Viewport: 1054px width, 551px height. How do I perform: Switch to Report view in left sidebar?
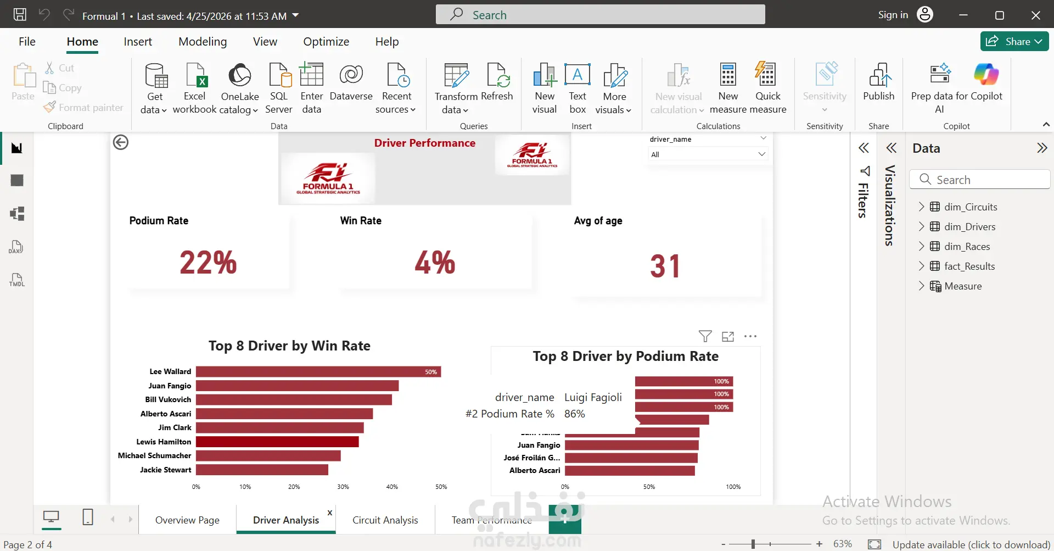pyautogui.click(x=17, y=148)
